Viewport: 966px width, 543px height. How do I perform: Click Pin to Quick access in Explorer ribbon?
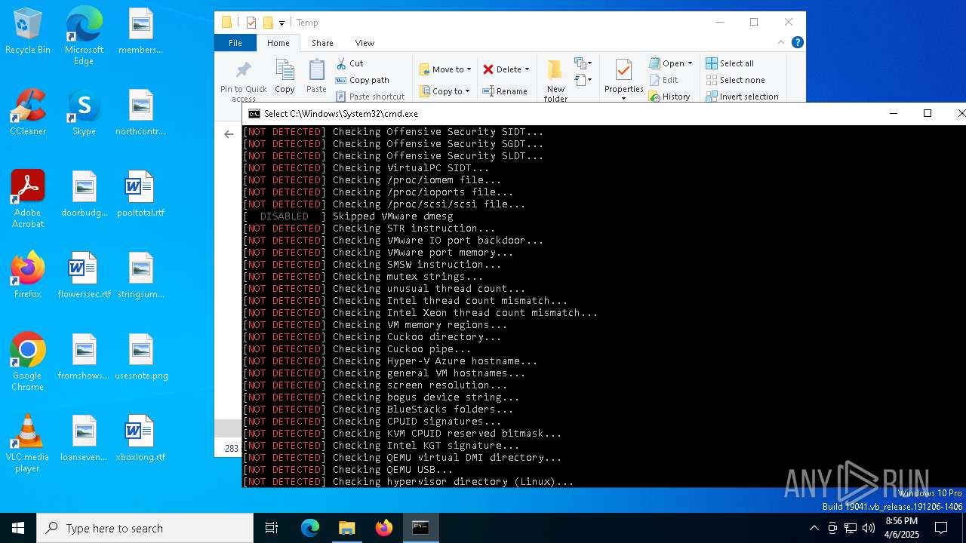243,81
